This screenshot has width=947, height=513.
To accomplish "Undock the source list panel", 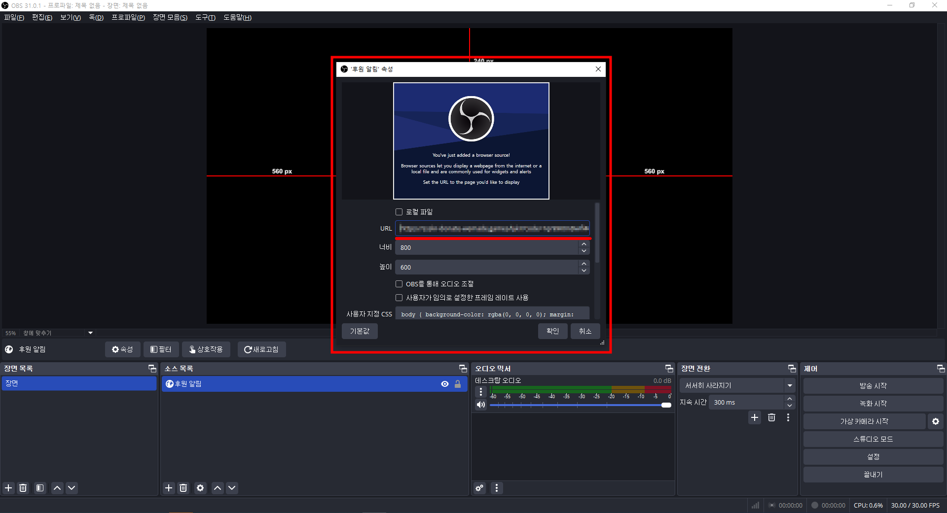I will (x=463, y=369).
